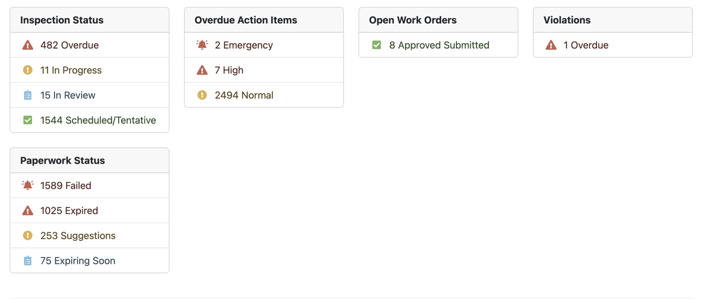Viewport: 715px width, 303px height.
Task: Click the green check icon for Approved Submitted
Action: pyautogui.click(x=377, y=45)
